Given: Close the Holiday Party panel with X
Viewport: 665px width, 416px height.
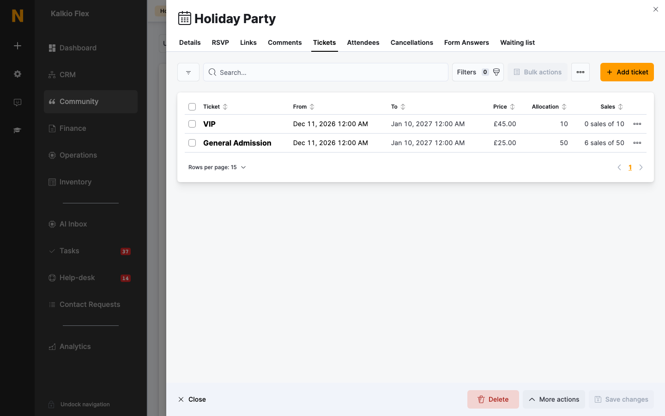Looking at the screenshot, I should coord(656,9).
